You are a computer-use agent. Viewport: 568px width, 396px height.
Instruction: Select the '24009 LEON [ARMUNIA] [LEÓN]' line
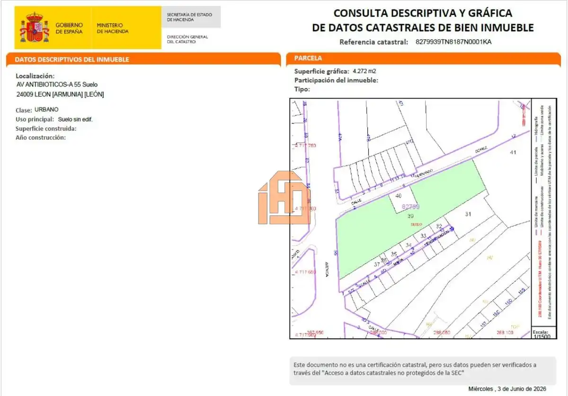click(60, 94)
